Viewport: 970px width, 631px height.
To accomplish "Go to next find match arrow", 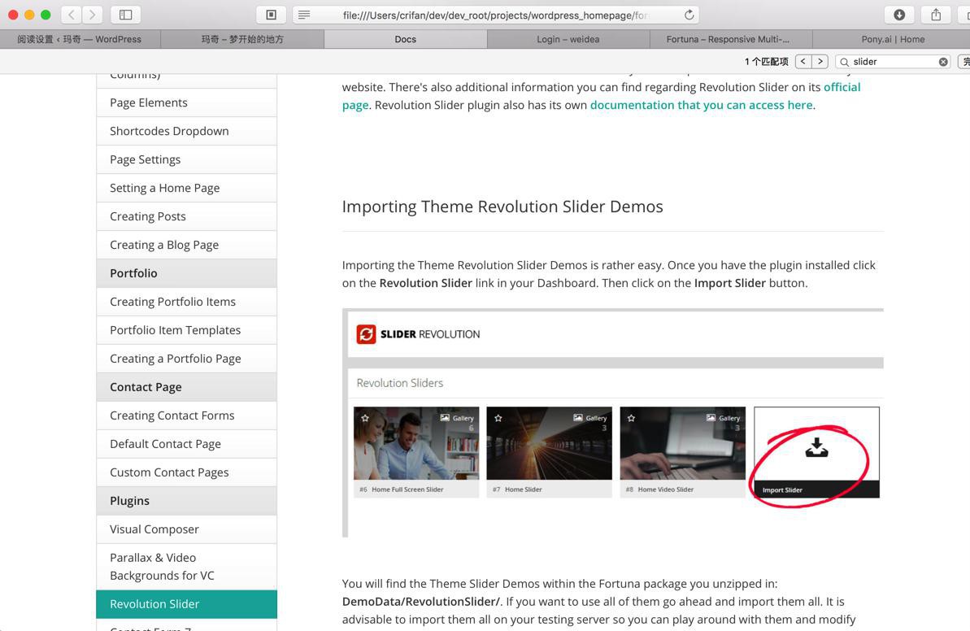I will [x=820, y=61].
